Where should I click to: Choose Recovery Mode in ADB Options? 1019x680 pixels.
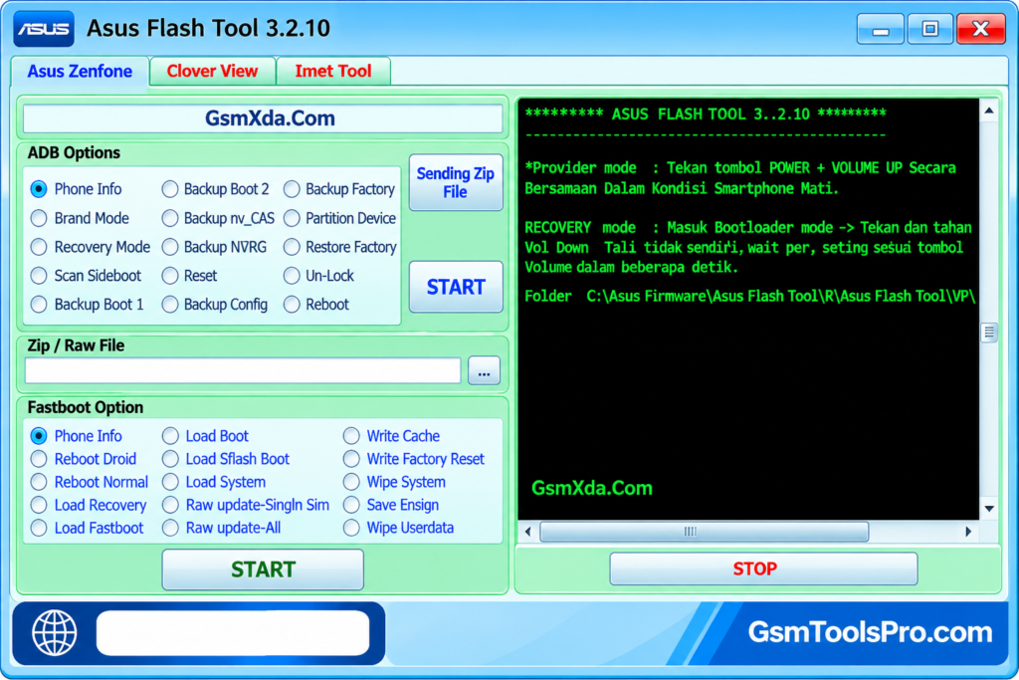(x=39, y=247)
